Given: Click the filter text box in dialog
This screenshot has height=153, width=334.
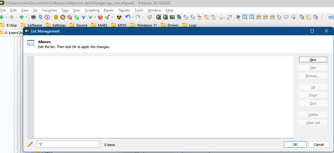Looking at the screenshot, I should (x=71, y=144).
